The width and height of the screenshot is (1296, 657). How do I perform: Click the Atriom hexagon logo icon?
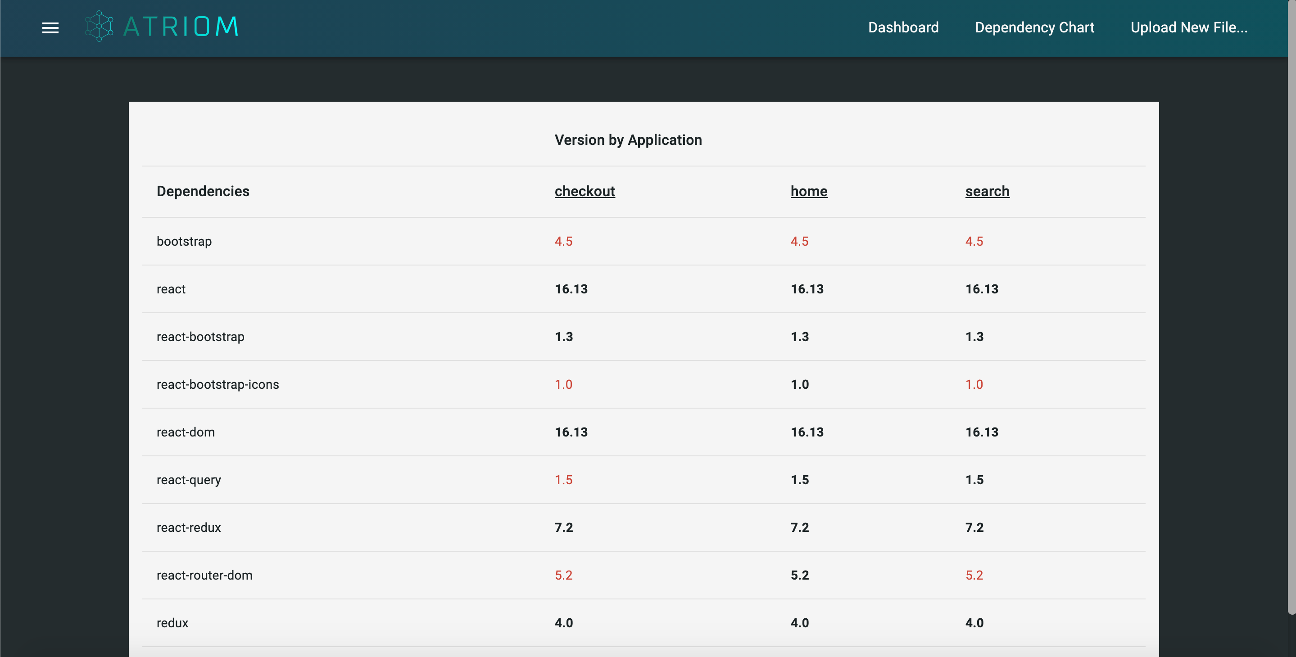click(x=99, y=26)
